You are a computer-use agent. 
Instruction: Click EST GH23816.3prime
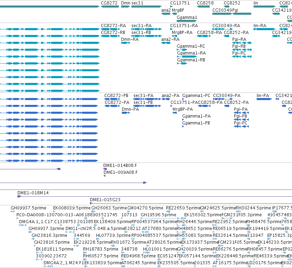(49, 235)
